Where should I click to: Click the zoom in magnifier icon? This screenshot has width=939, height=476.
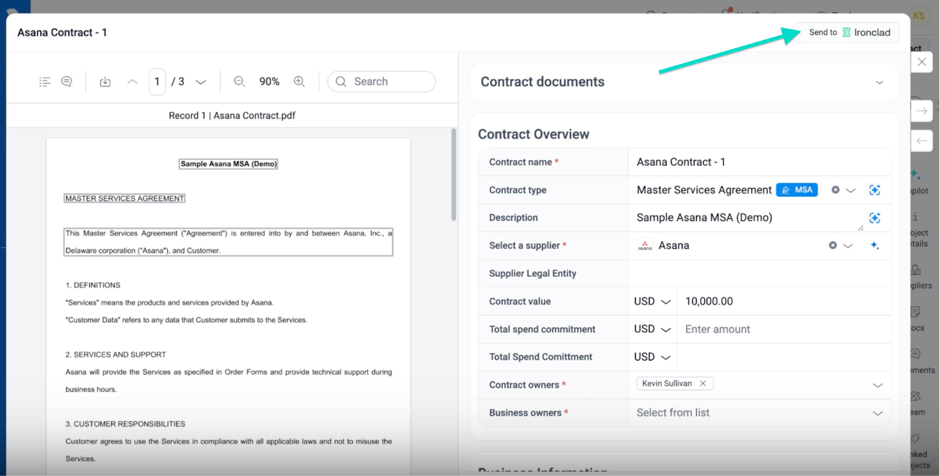[x=299, y=82]
